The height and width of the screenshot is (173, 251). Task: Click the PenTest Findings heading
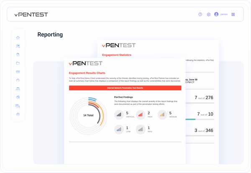[x=123, y=97]
